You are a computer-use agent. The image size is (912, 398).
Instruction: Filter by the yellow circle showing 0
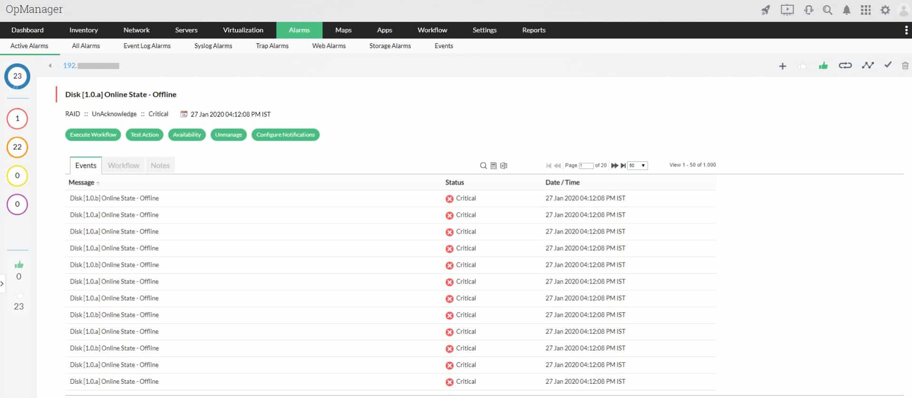pos(17,175)
